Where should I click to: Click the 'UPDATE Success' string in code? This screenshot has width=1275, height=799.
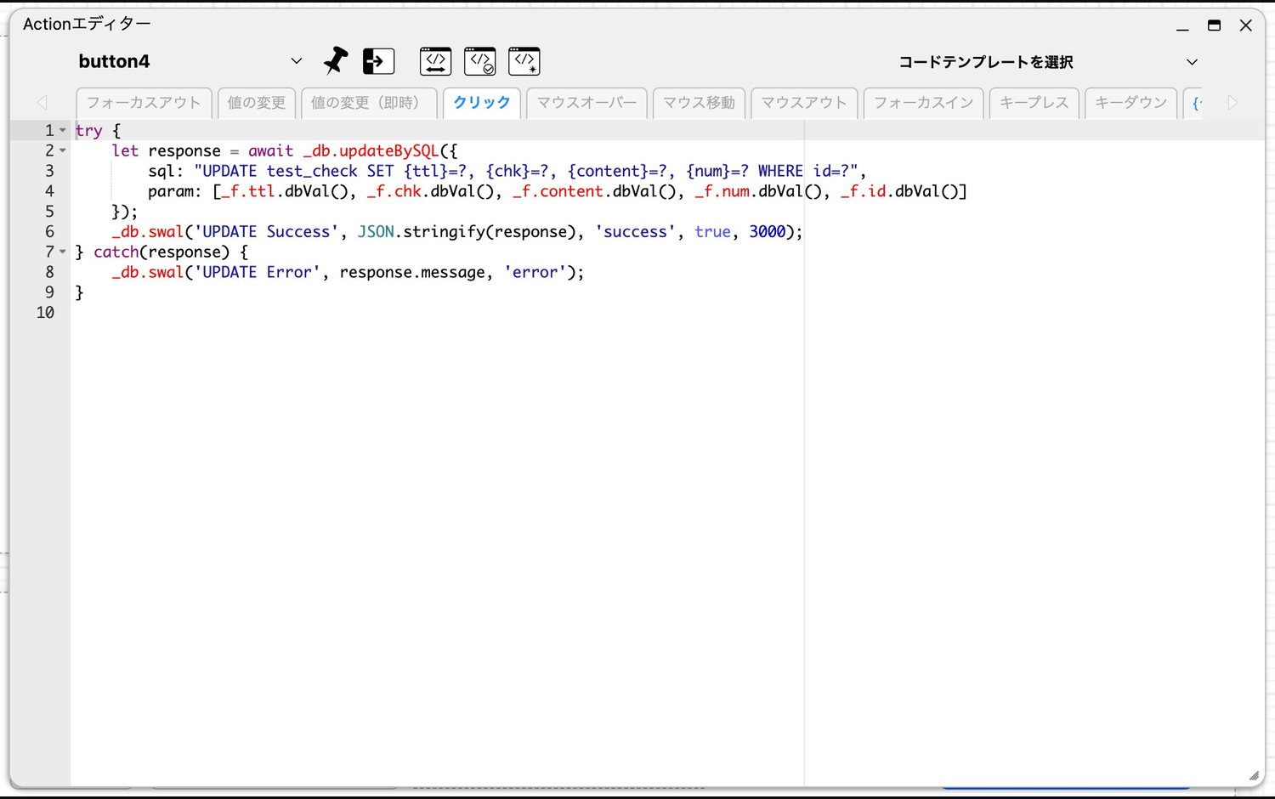pos(266,232)
